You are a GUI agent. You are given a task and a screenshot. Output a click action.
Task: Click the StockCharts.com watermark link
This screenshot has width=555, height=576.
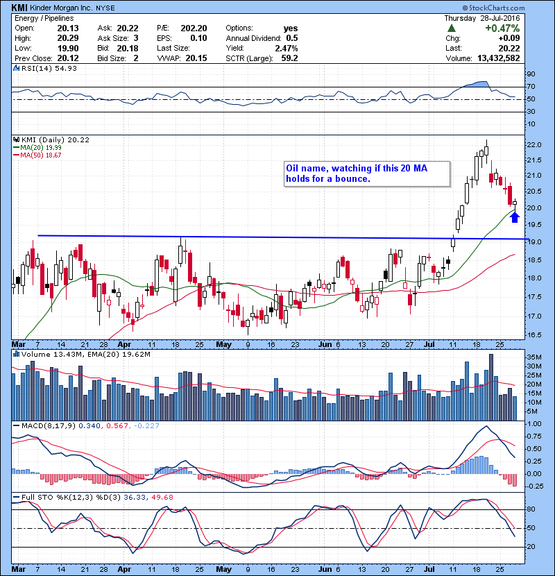pos(517,8)
